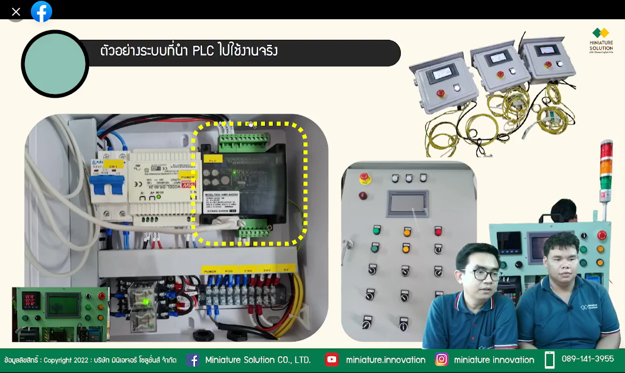Select the slide title about PLC usage examples
This screenshot has width=625, height=373.
click(188, 50)
